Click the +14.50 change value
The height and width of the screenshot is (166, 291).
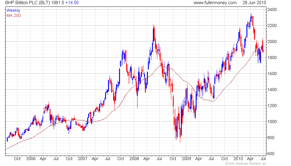click(x=72, y=3)
